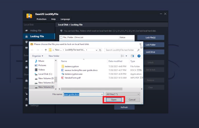Click the Hiding File eye icon

tap(26, 31)
